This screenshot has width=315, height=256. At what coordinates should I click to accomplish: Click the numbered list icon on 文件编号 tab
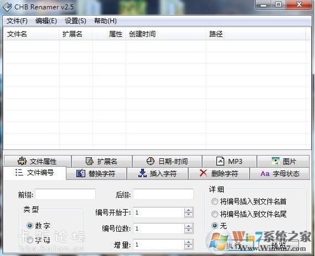[x=19, y=172]
